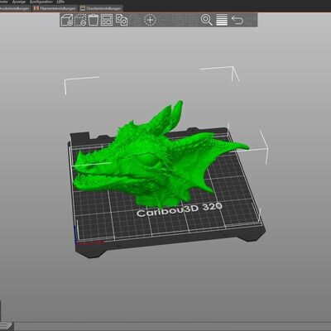The image size is (331, 331).
Task: Switch to the Druckeinstellungen tab
Action: (15, 8)
